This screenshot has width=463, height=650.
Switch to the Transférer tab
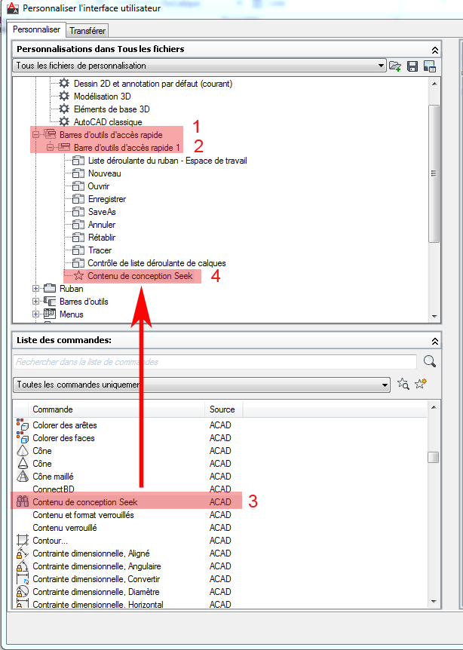[87, 30]
